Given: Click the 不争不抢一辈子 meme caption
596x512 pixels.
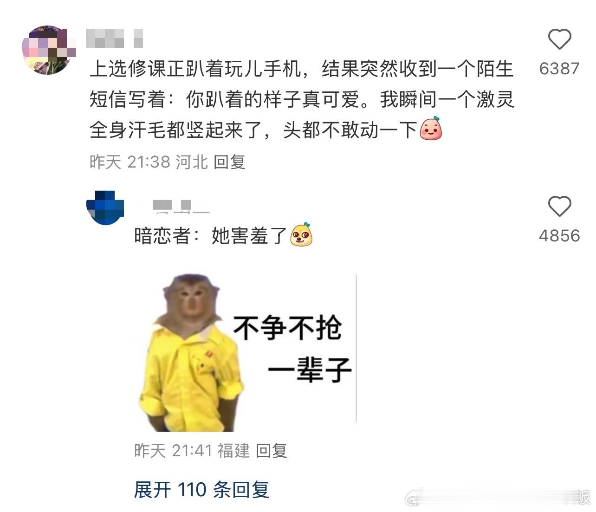Looking at the screenshot, I should point(292,349).
